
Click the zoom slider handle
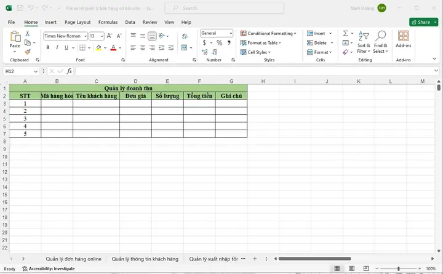[398, 268]
